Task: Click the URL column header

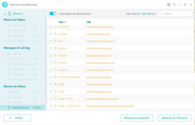Action: [x=89, y=22]
